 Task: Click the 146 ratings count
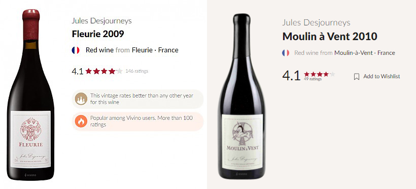pyautogui.click(x=137, y=71)
